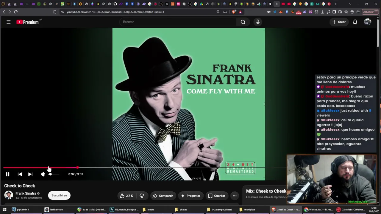Mute the player volume
Screen dimensions: 381x214
click(43, 174)
